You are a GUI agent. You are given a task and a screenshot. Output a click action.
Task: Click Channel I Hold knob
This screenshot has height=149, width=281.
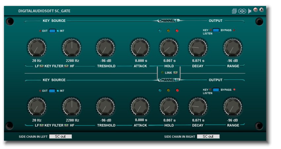[169, 47]
